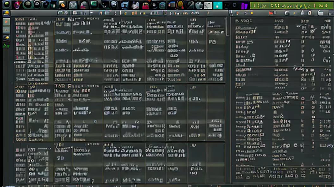Screen dimensions: 334x187
Task: Click the red flag icon in right panel toolbar
Action: point(271,13)
